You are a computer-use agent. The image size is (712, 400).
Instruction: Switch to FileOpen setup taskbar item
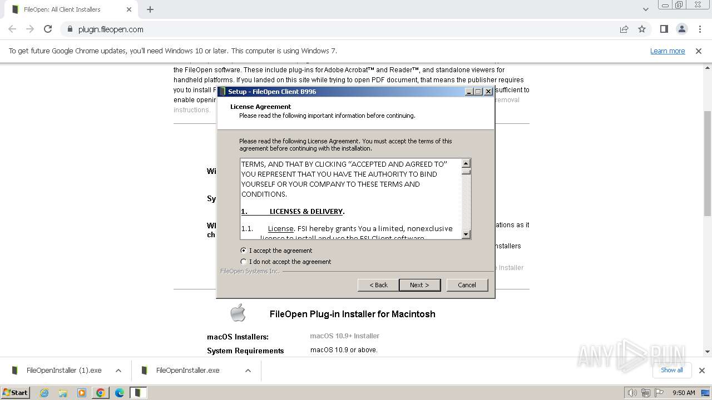(139, 393)
